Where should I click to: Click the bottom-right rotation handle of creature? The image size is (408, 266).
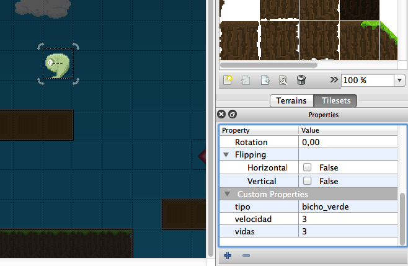(76, 81)
